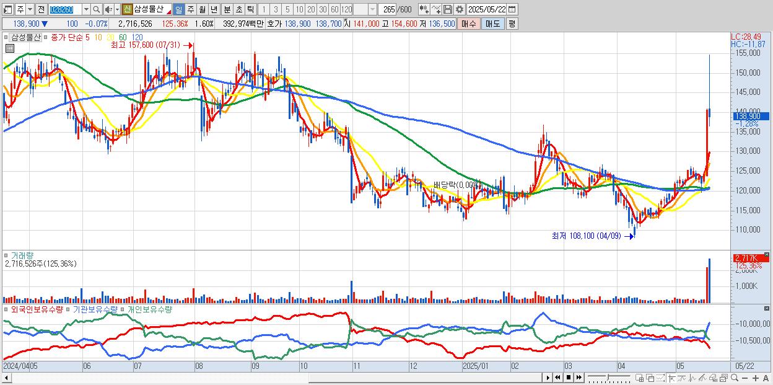Choose interval 60 button
This screenshot has width=773, height=385.
point(334,9)
